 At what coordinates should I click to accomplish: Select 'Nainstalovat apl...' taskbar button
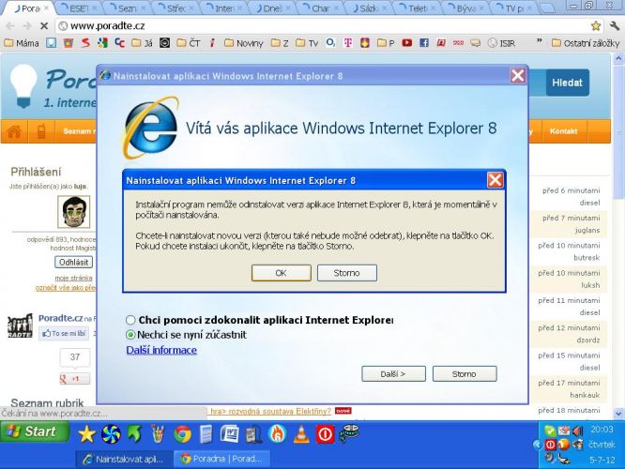(x=125, y=459)
